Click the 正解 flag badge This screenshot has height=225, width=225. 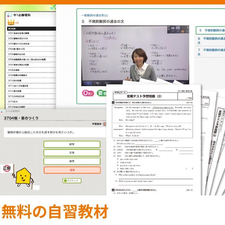click(x=7, y=168)
